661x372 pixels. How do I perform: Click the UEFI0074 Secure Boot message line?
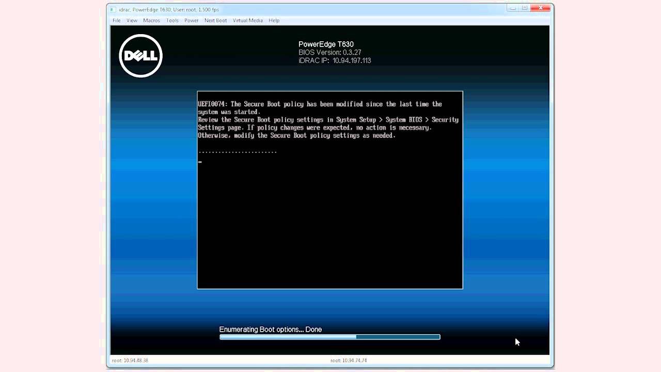click(x=320, y=104)
